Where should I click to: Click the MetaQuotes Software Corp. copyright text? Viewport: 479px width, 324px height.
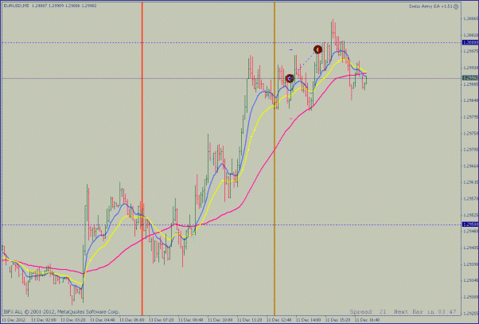(x=60, y=312)
